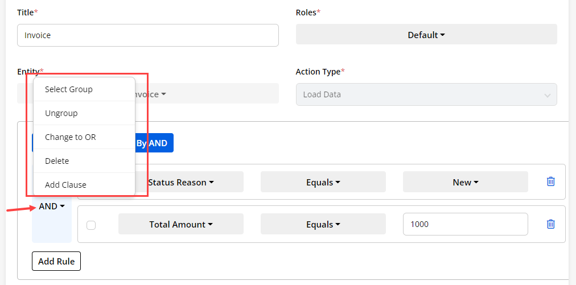
Task: Expand the Action Type Load Data dropdown
Action: click(426, 94)
